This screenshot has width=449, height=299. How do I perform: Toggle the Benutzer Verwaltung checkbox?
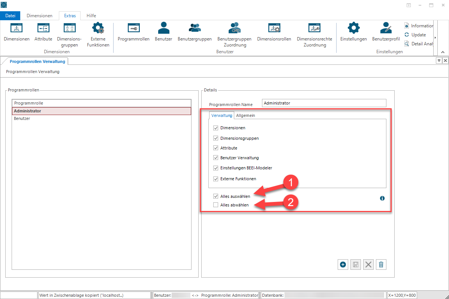(x=216, y=158)
